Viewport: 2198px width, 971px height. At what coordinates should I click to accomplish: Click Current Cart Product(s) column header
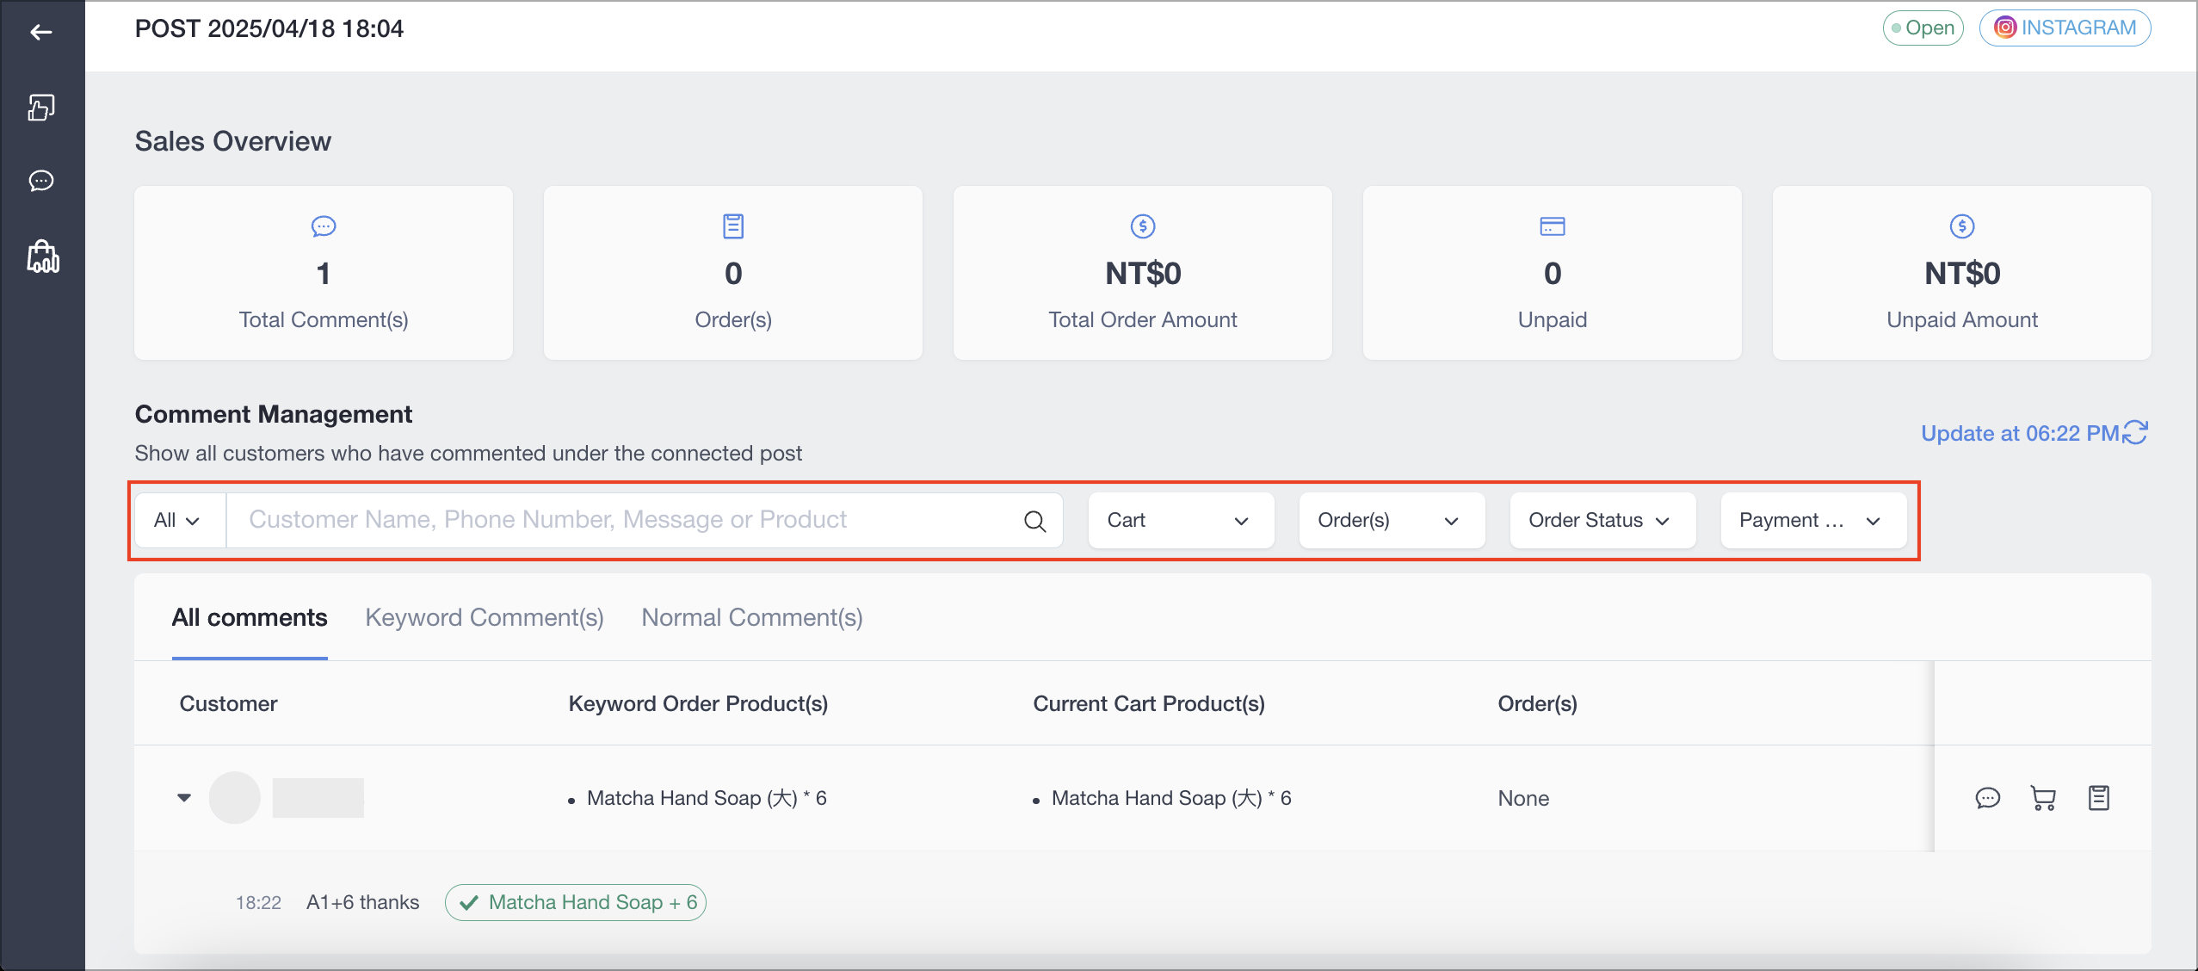[1149, 703]
